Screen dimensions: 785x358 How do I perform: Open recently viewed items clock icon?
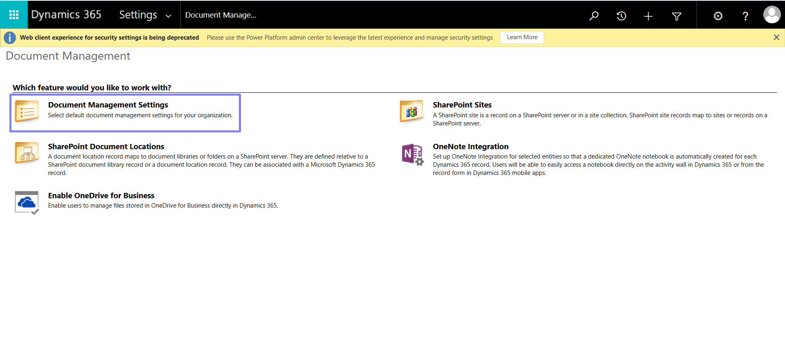621,16
